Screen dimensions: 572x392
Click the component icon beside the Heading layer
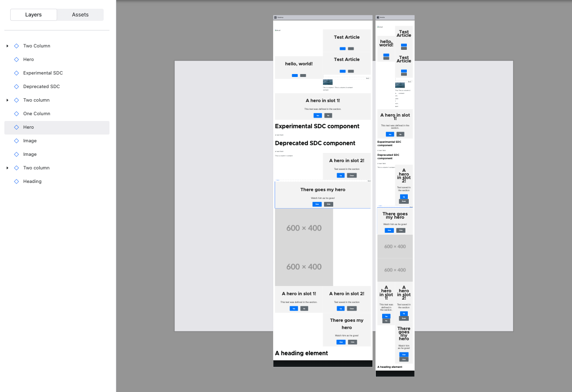pos(17,181)
